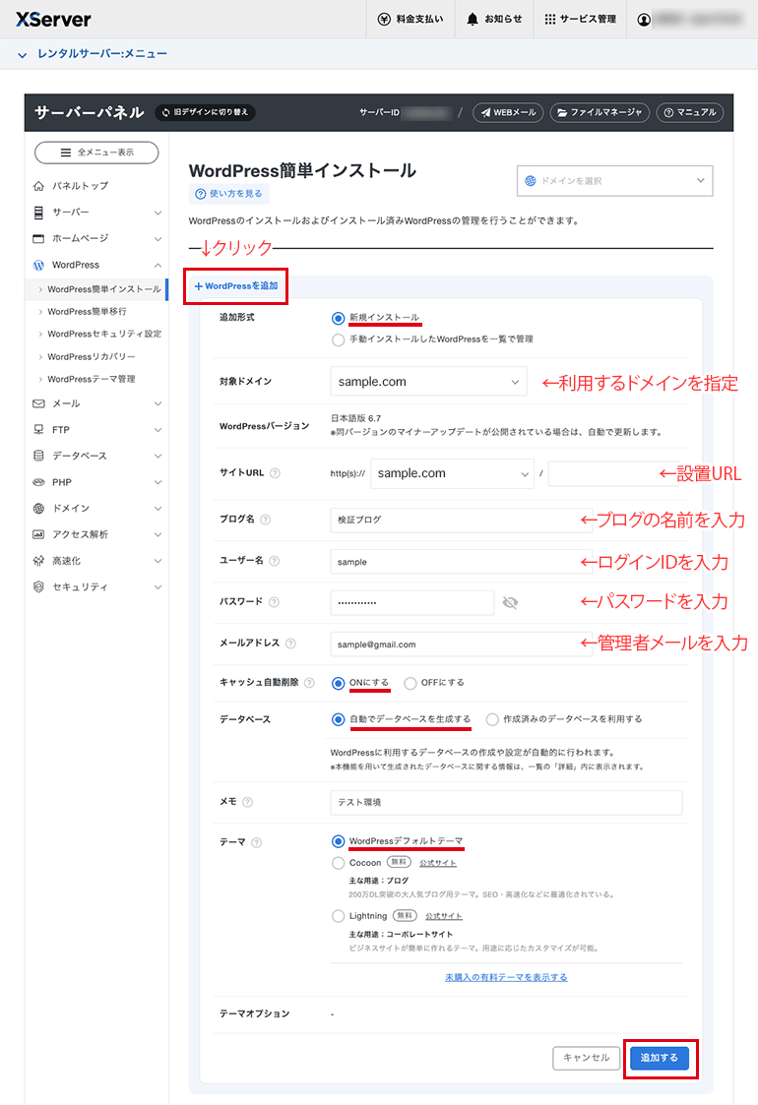758x1105 pixels.
Task: Click help icon next to サイトURL
Action: [x=275, y=473]
